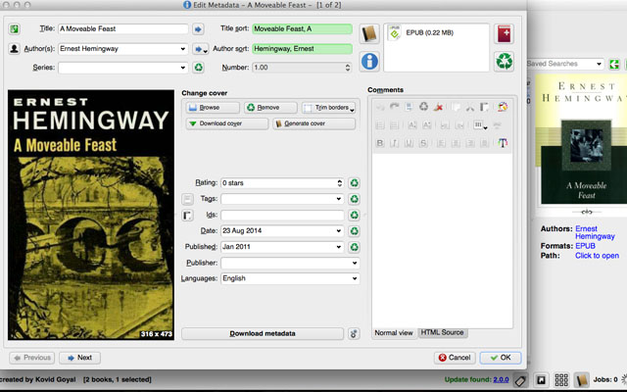This screenshot has width=627, height=392.
Task: Open the tag editor icon left of Tags
Action: (187, 199)
